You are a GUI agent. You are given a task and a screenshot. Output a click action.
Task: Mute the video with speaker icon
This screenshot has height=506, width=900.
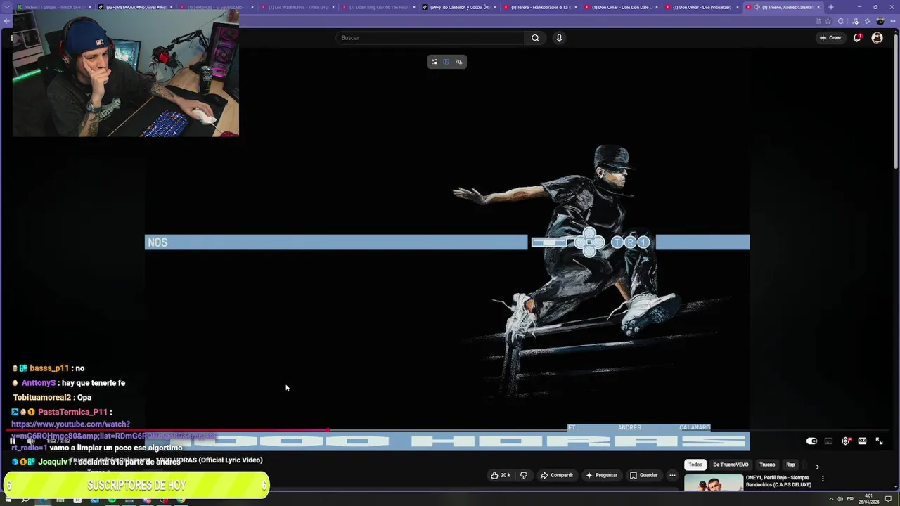point(31,441)
